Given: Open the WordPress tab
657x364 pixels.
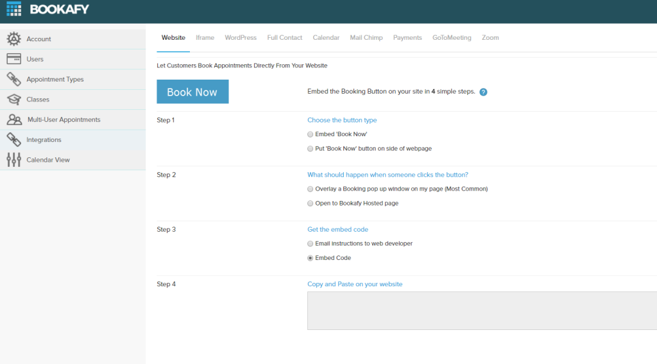Looking at the screenshot, I should [x=241, y=38].
